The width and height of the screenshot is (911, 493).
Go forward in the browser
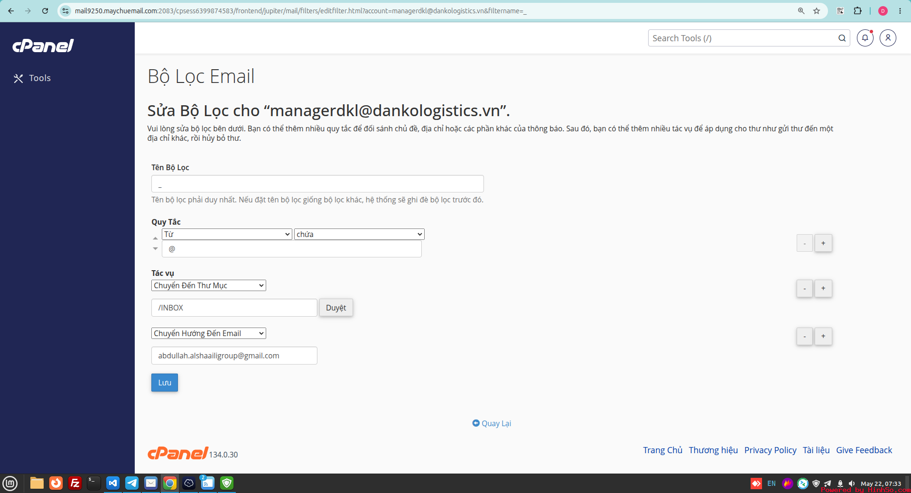(28, 10)
